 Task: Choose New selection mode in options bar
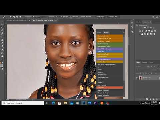(11, 17)
